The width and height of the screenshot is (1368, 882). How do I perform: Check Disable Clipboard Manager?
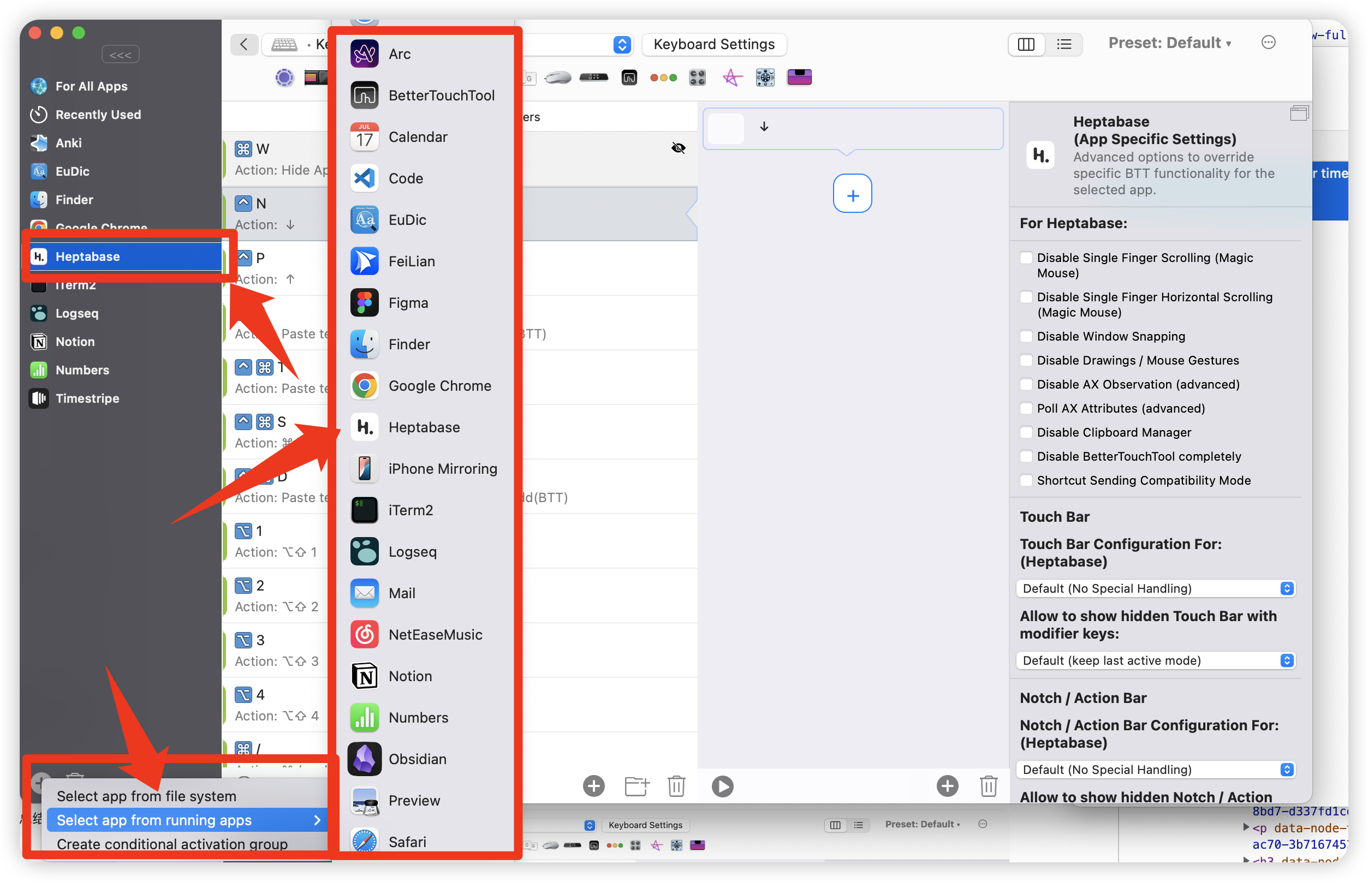coord(1026,432)
